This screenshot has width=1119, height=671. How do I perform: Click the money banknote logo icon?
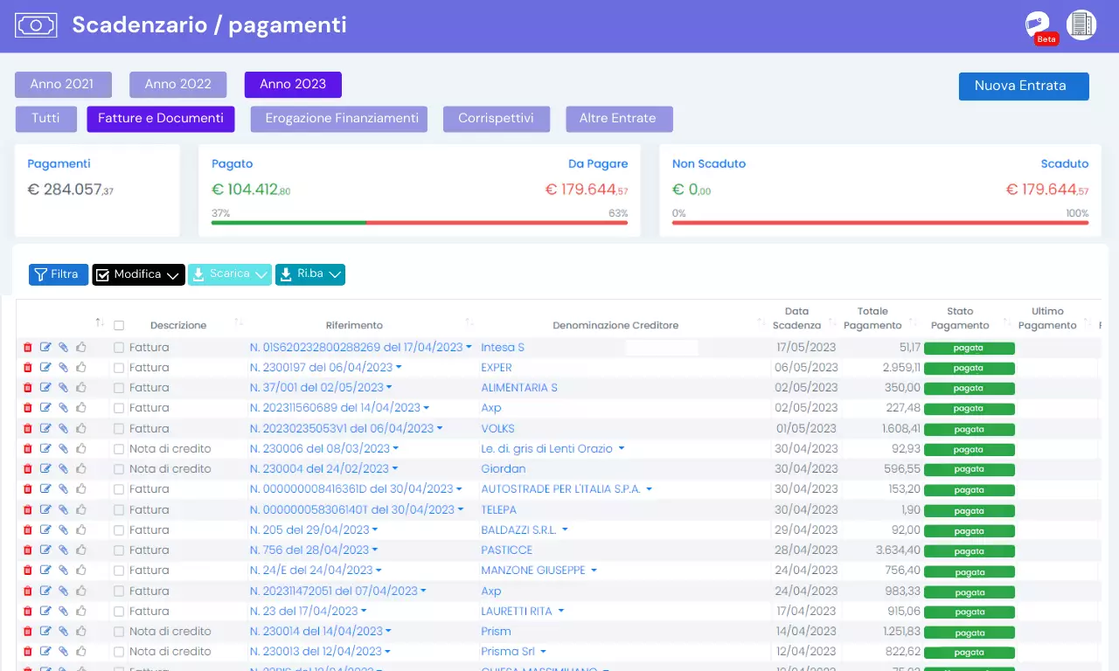click(36, 25)
